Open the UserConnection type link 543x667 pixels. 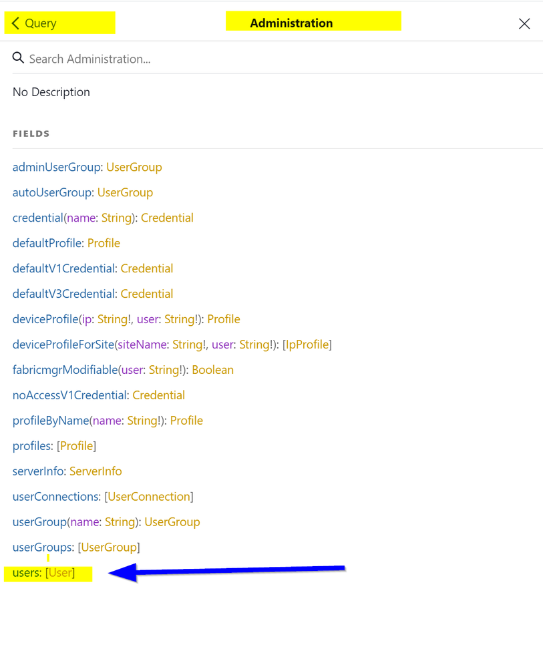[x=149, y=497]
